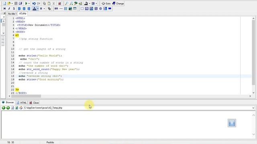Screen dimensions: 257x144
Task: Center align the text
Action: tap(24, 8)
